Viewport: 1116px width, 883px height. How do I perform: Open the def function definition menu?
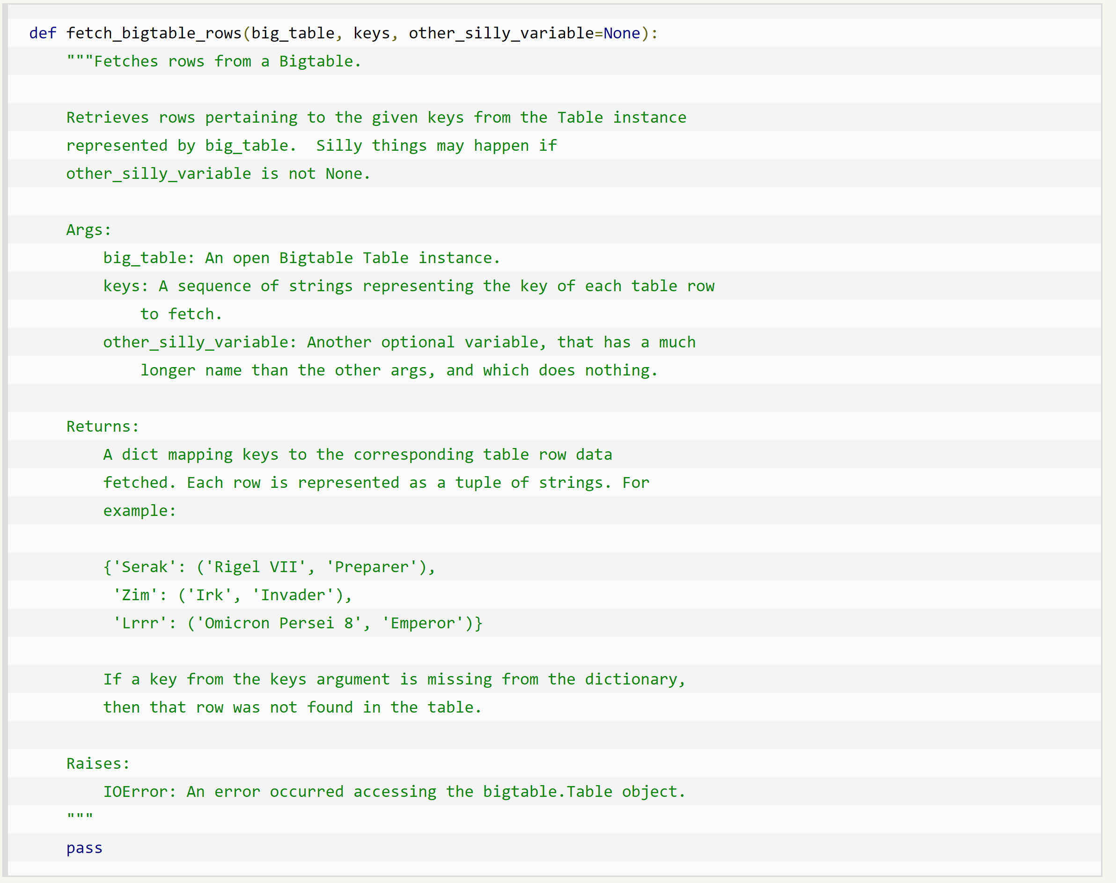[x=40, y=34]
